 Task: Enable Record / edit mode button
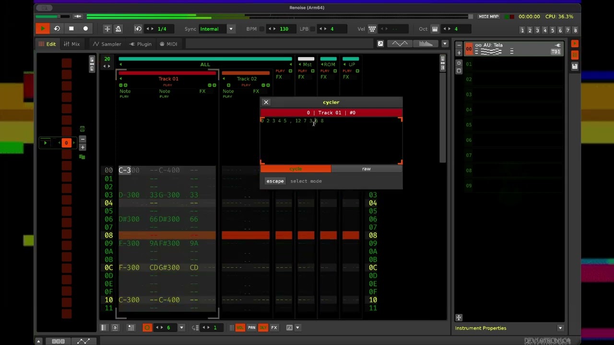point(85,29)
